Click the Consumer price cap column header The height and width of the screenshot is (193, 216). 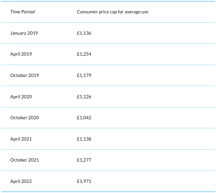(113, 12)
